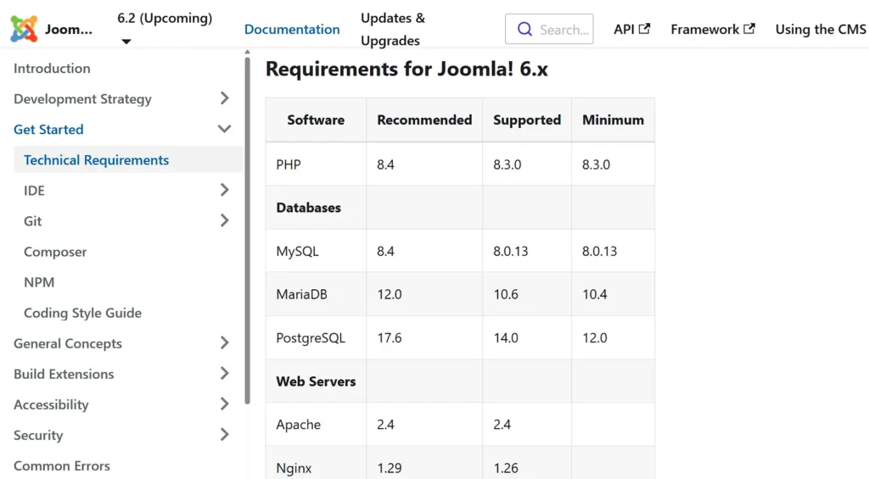This screenshot has width=869, height=479.
Task: Click the Databases section row
Action: 460,208
